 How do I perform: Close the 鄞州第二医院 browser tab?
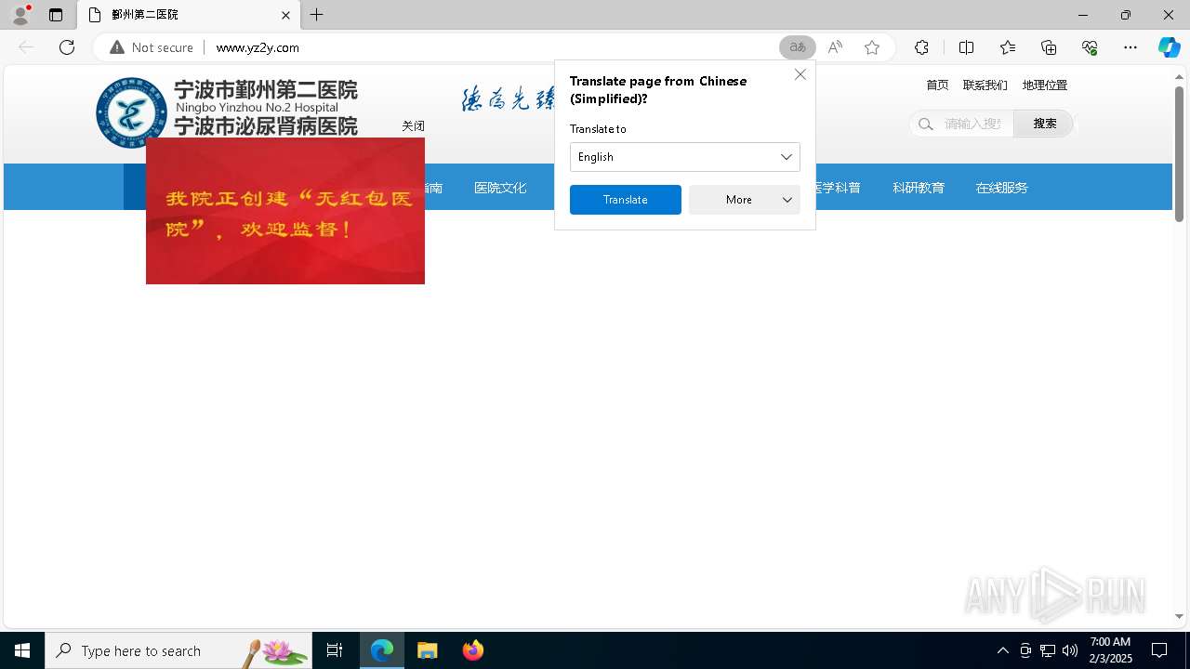[x=285, y=15]
